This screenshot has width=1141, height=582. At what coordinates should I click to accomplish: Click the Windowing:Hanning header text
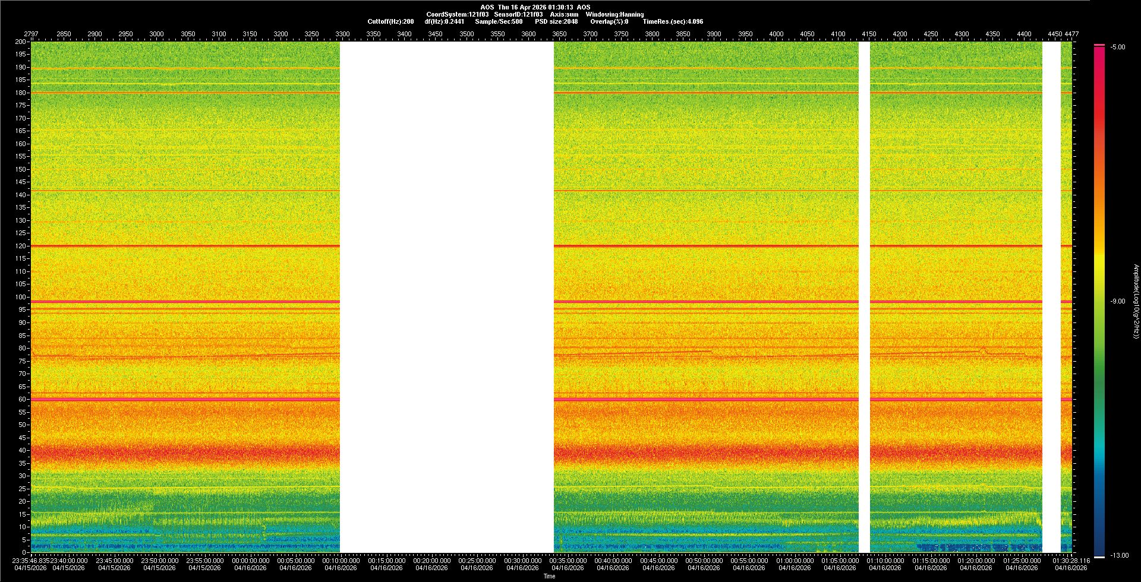(x=614, y=14)
